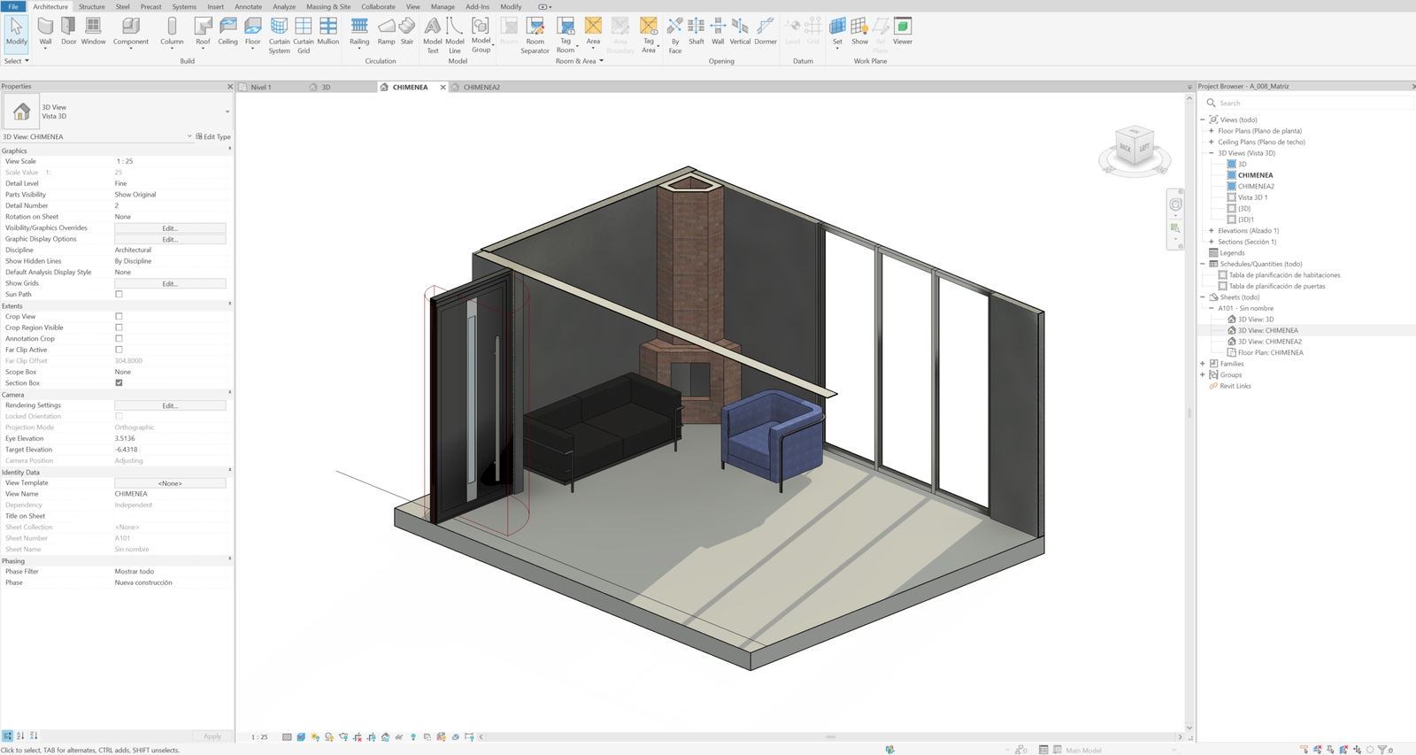Expand the Elevations tree node
1416x755 pixels.
[1212, 231]
